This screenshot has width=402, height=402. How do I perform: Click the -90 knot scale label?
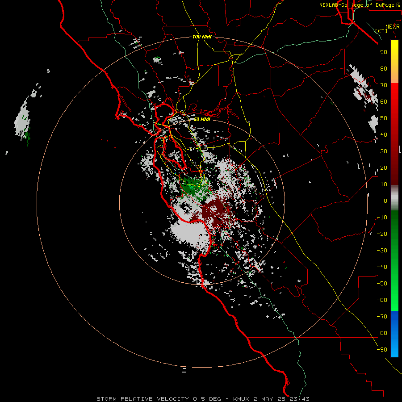tap(382, 350)
